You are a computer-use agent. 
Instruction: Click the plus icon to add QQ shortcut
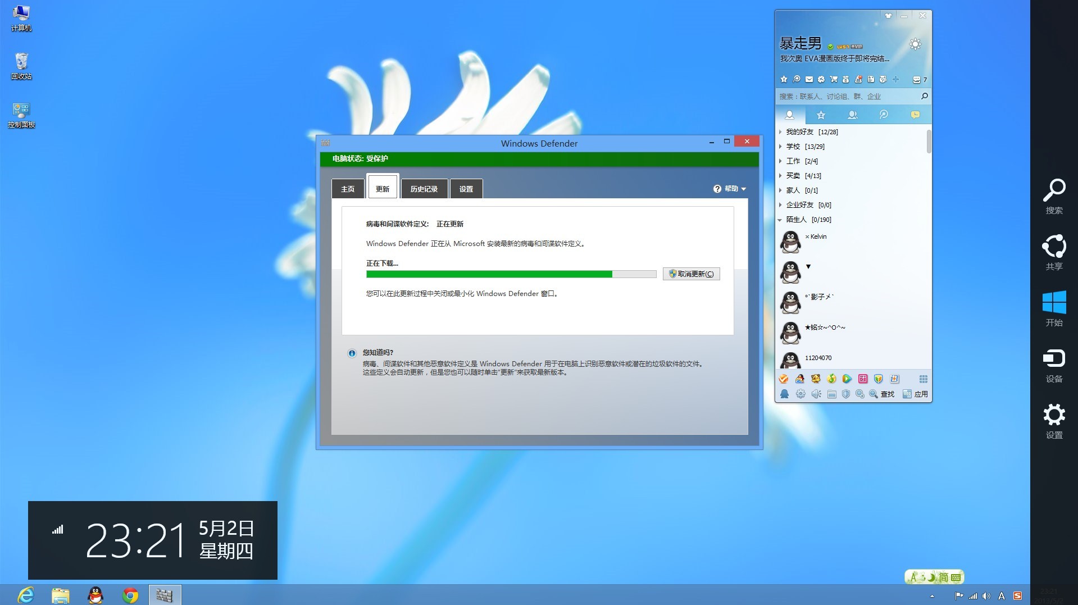point(896,79)
